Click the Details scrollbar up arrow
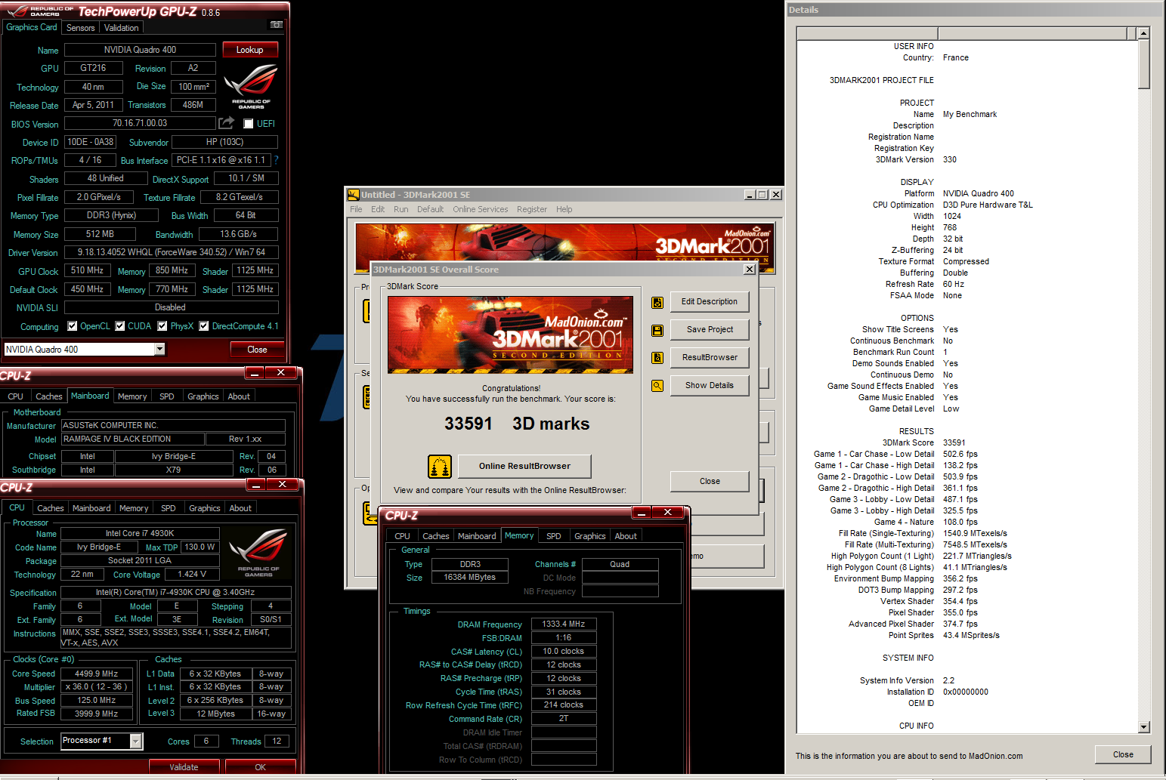 pos(1143,33)
